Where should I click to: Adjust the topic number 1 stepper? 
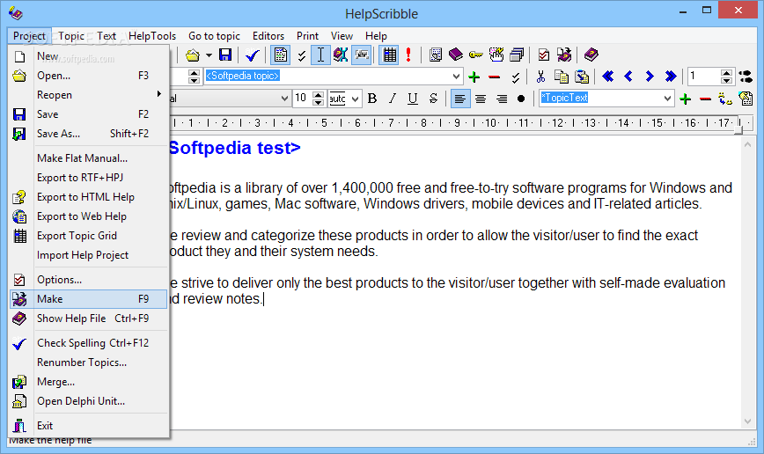pos(726,77)
